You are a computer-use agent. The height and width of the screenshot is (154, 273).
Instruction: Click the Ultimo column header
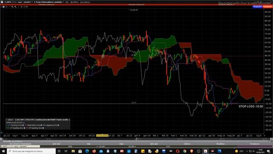[x=187, y=144]
